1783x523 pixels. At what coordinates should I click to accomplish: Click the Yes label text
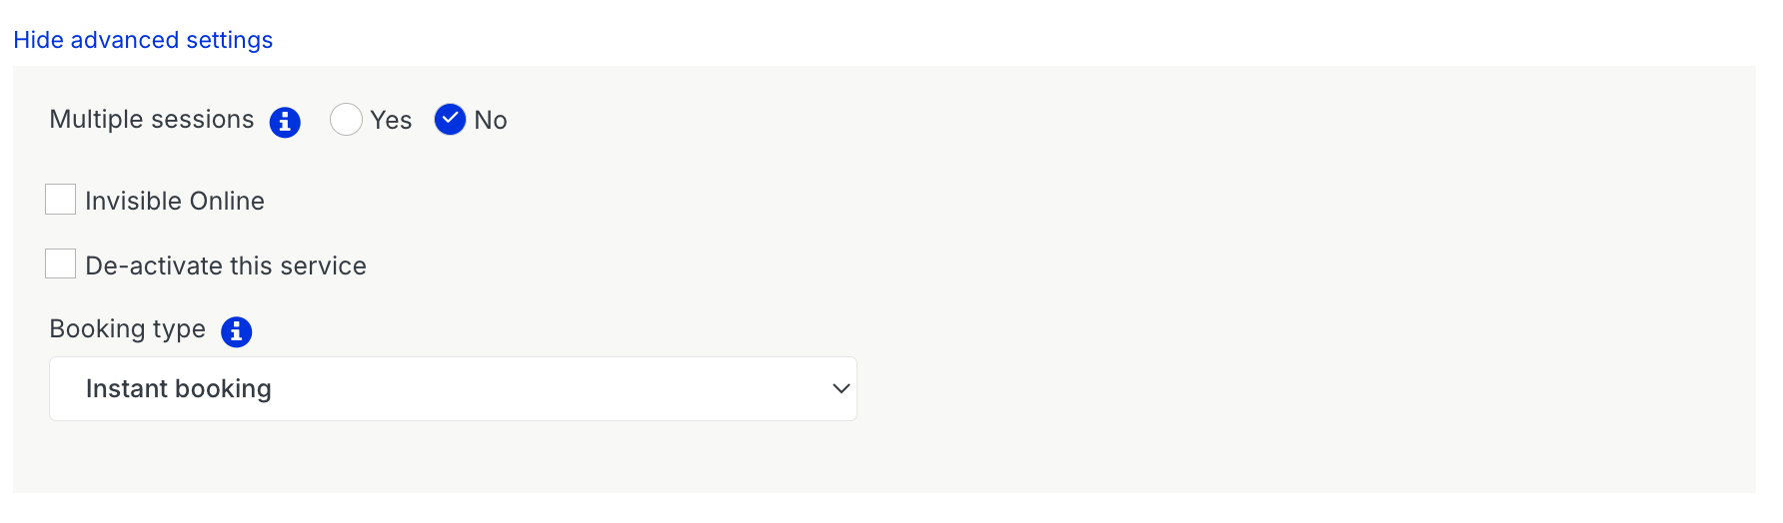tap(391, 121)
